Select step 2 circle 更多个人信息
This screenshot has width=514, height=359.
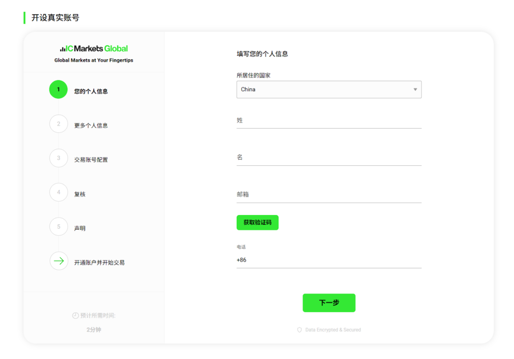[58, 124]
